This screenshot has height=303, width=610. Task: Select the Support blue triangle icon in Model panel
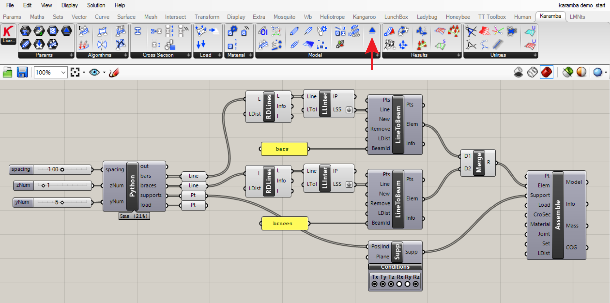pyautogui.click(x=372, y=30)
